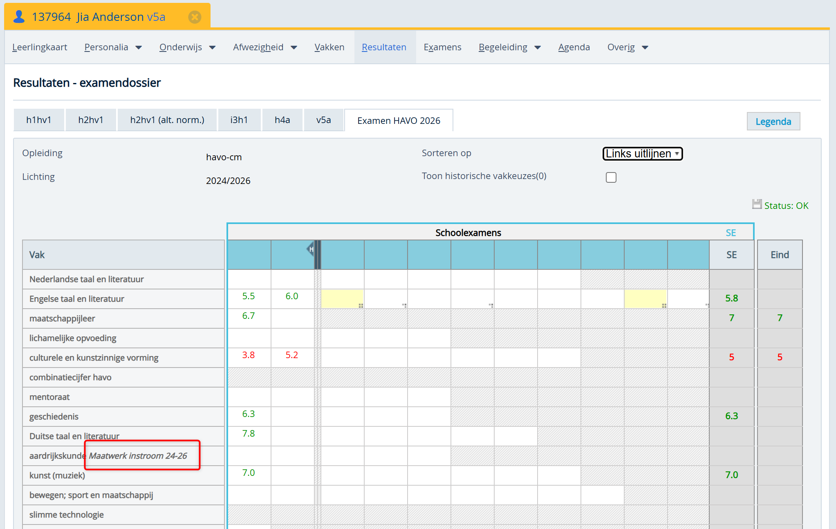Click the H marker flag icon
Viewport: 836px width, 529px height.
click(311, 249)
